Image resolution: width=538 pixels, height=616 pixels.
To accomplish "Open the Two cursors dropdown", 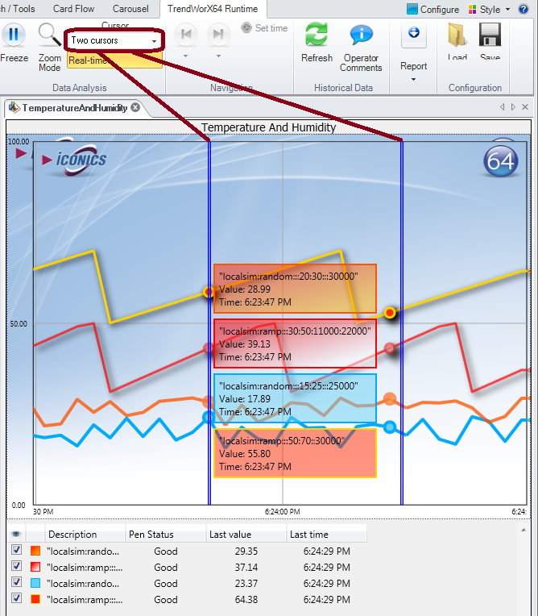I will click(114, 40).
